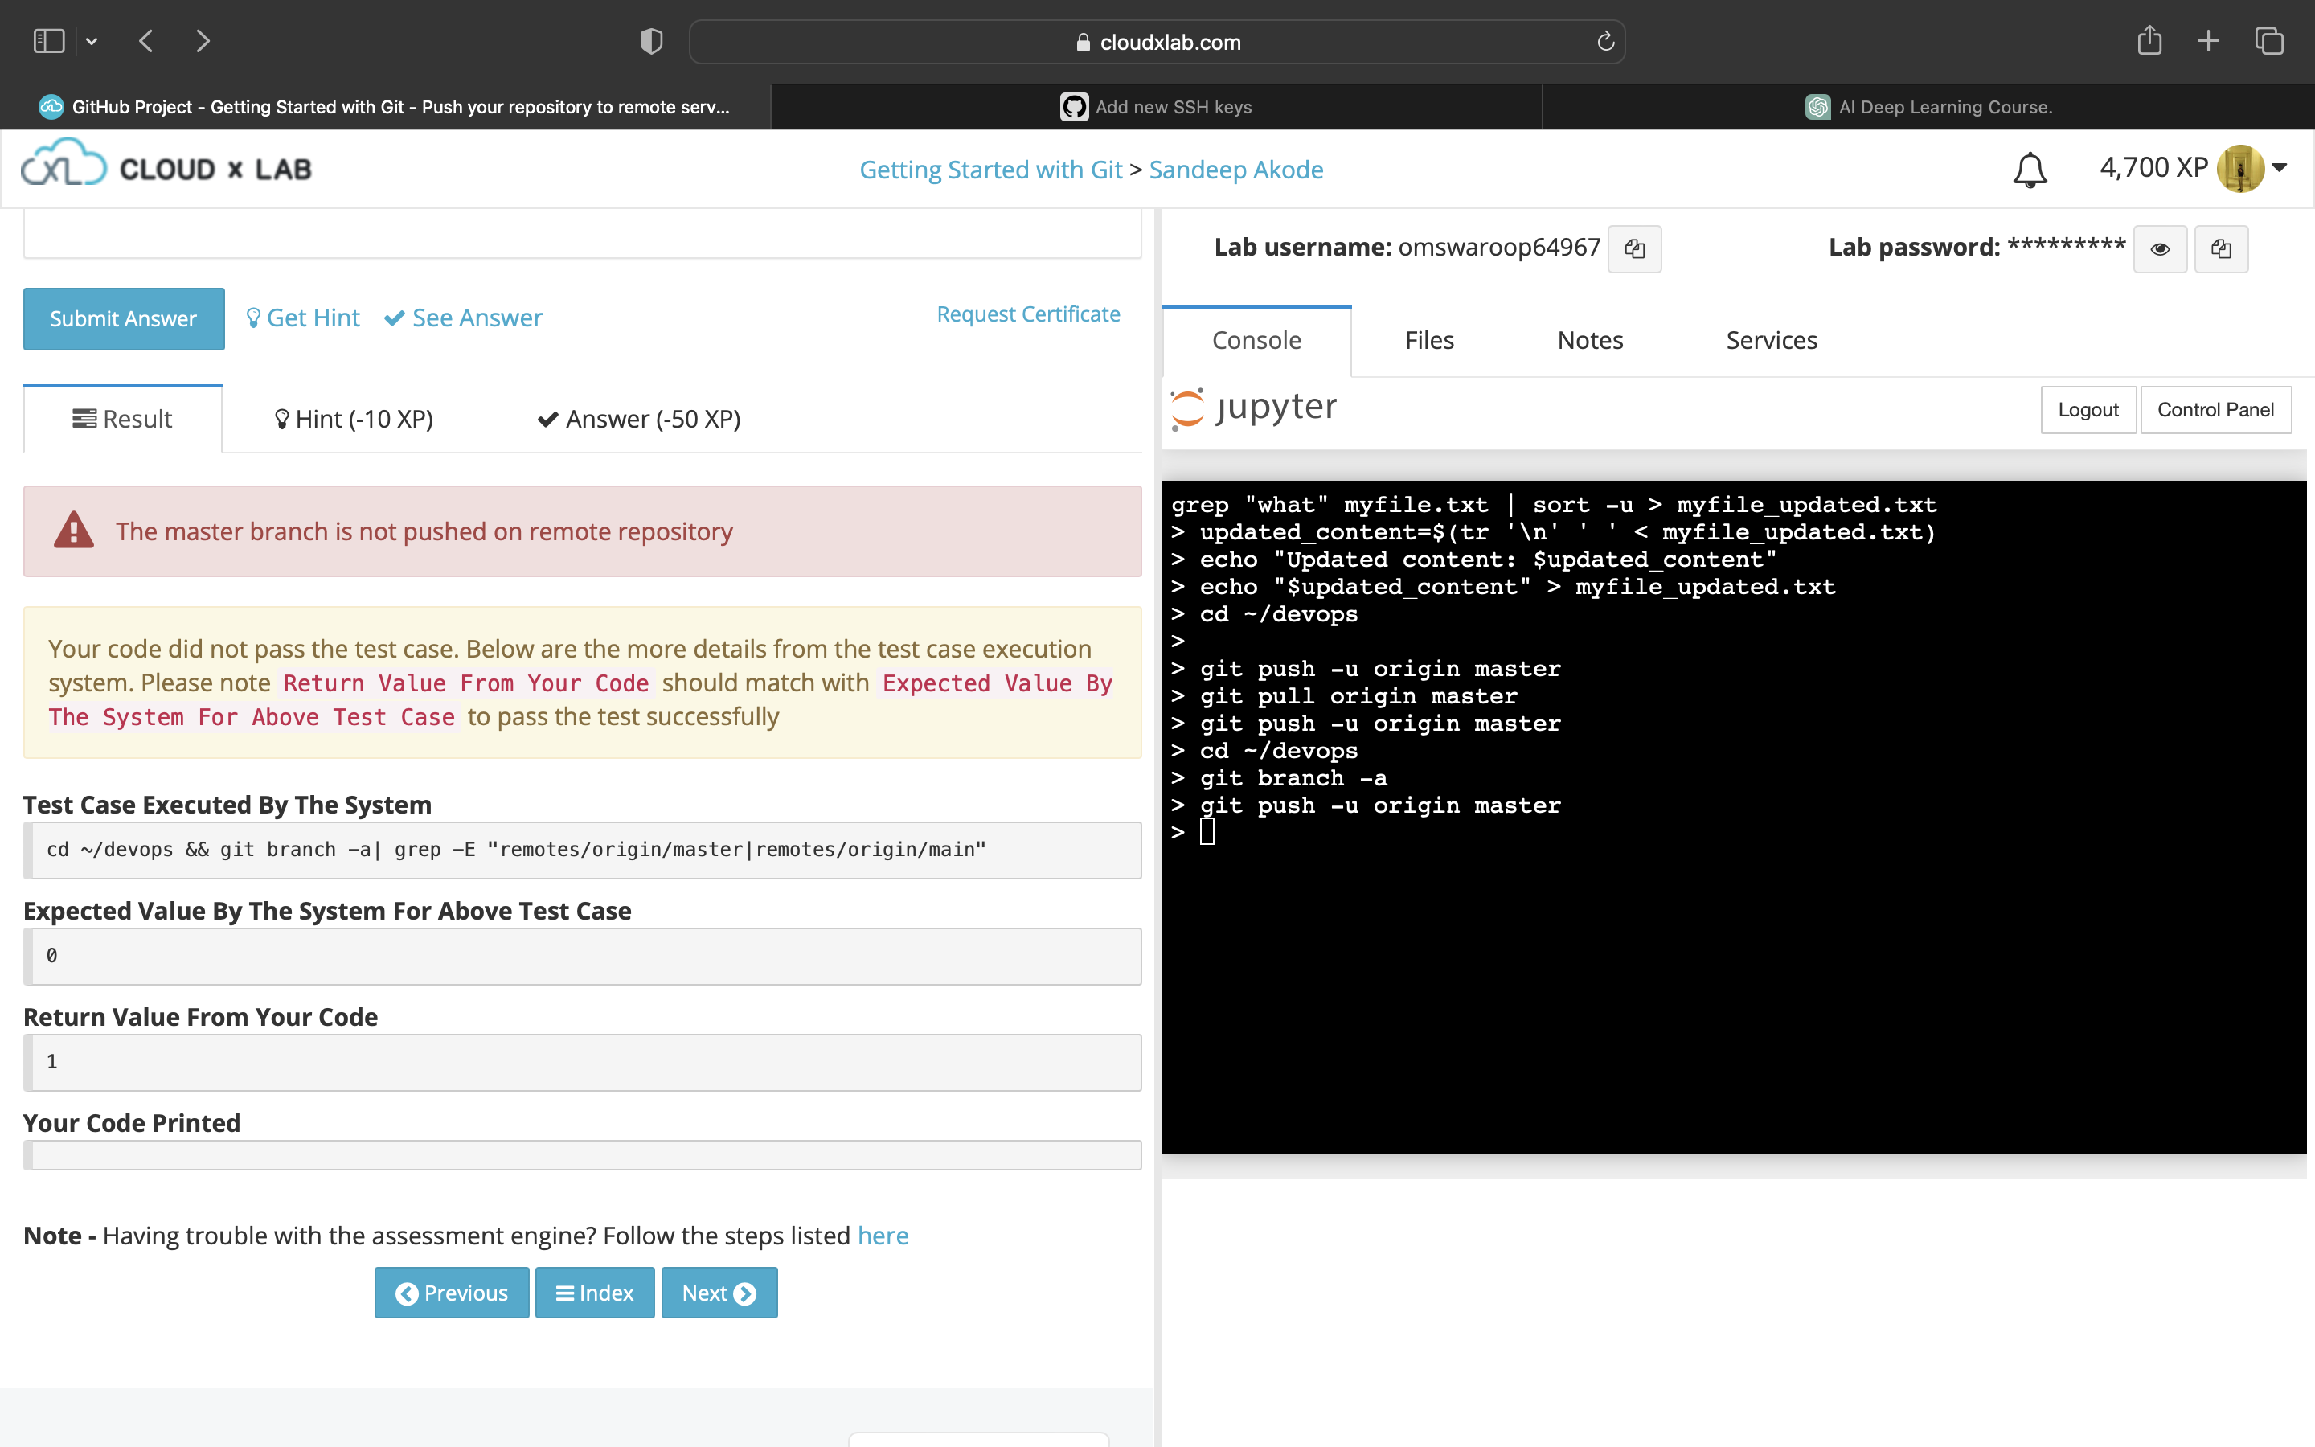
Task: Open the Notes tab
Action: [x=1590, y=341]
